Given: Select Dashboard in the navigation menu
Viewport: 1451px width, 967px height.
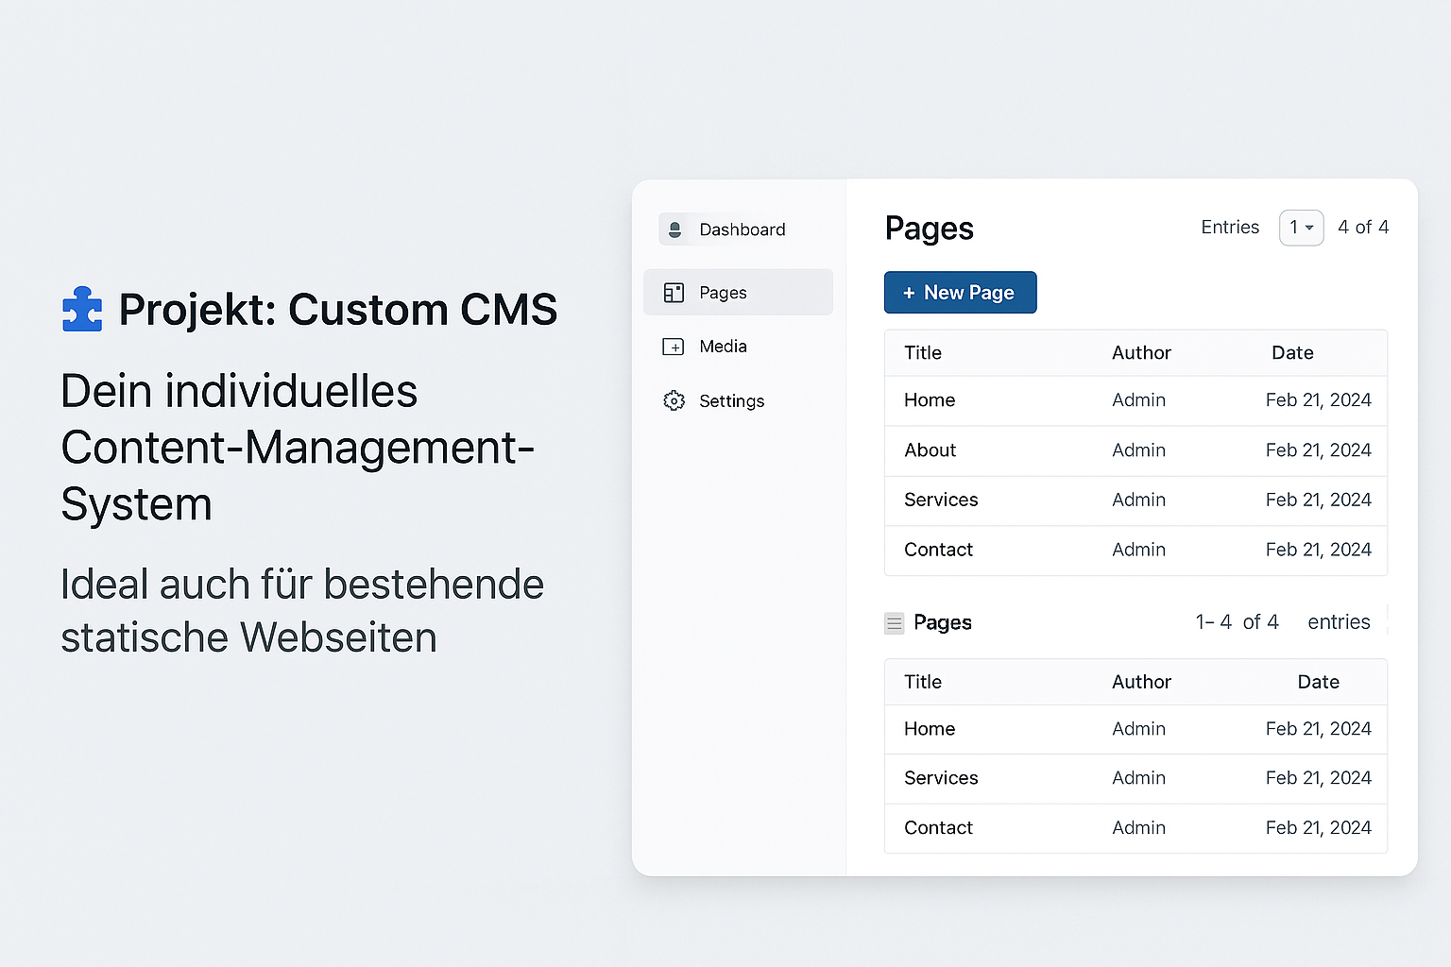Looking at the screenshot, I should coord(743,229).
